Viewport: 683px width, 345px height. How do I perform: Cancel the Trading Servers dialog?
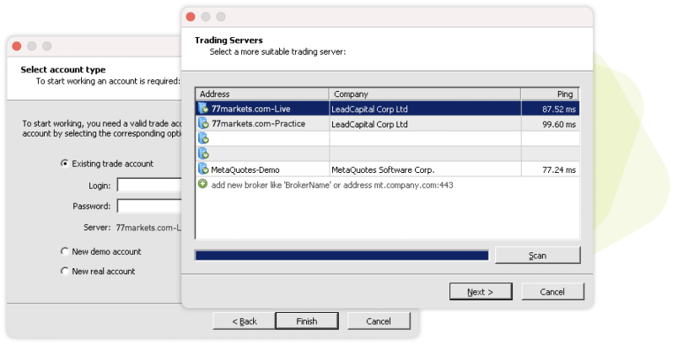pos(552,292)
